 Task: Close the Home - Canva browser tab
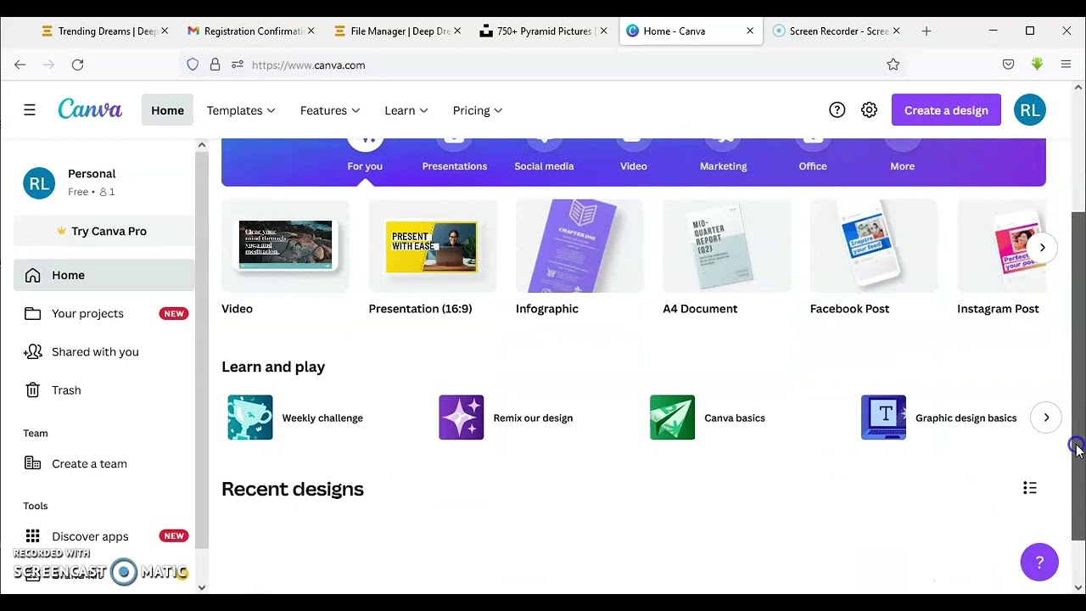pyautogui.click(x=750, y=31)
